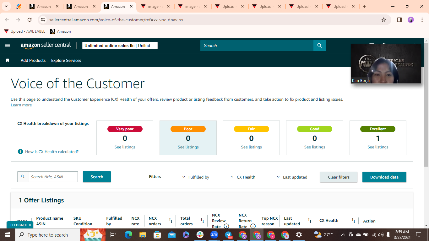Open Windows Settings gear in taskbar
Screen dimensions: 429x241
299,235
